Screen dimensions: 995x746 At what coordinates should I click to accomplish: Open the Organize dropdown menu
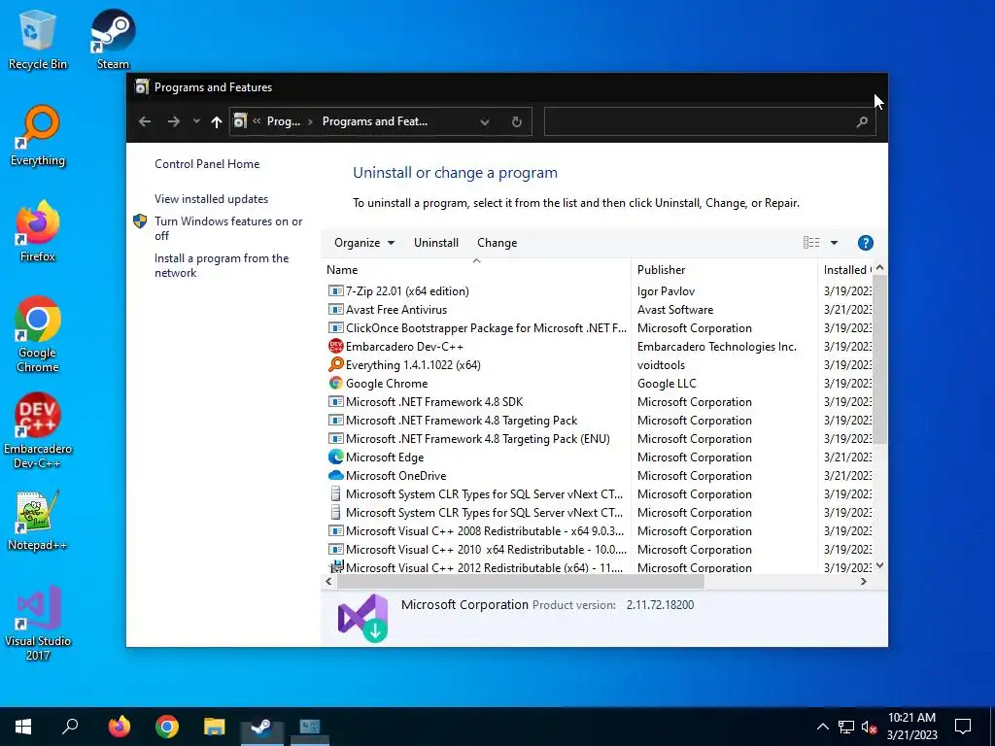tap(364, 243)
